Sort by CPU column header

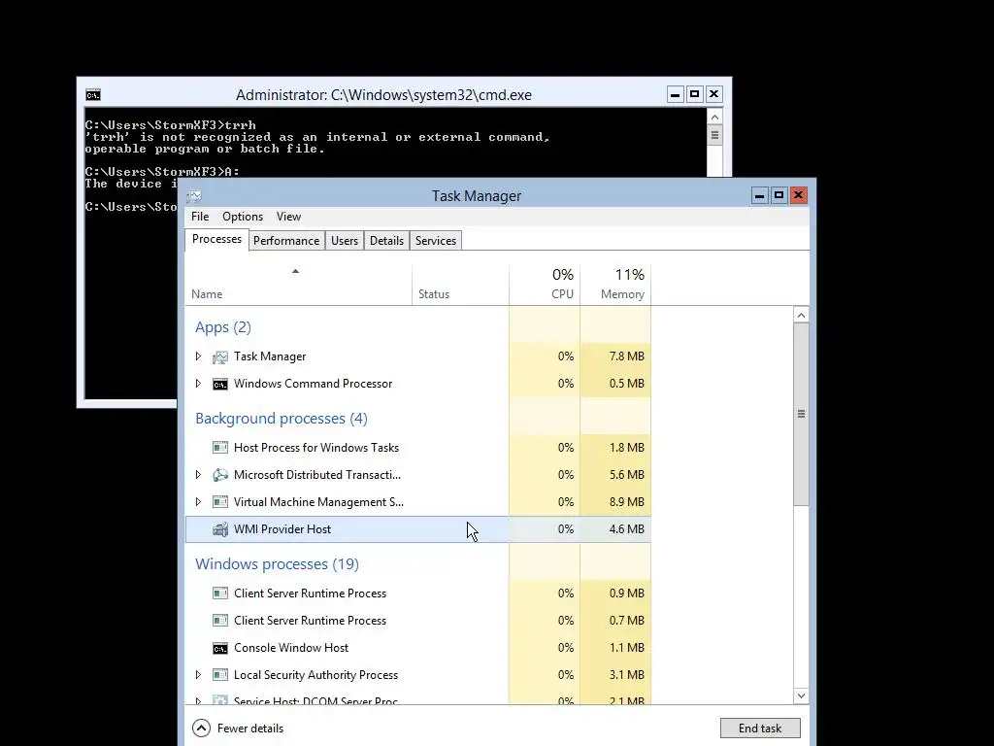click(x=545, y=285)
